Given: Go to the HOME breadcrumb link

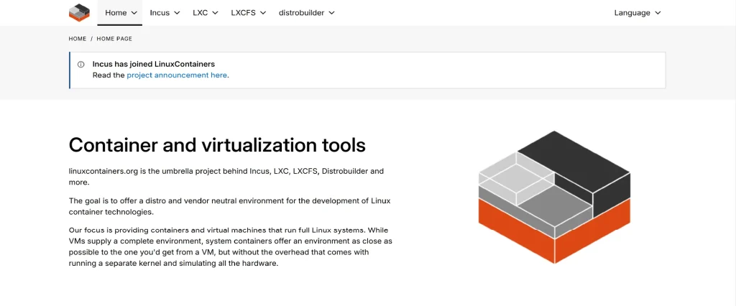Looking at the screenshot, I should tap(78, 39).
